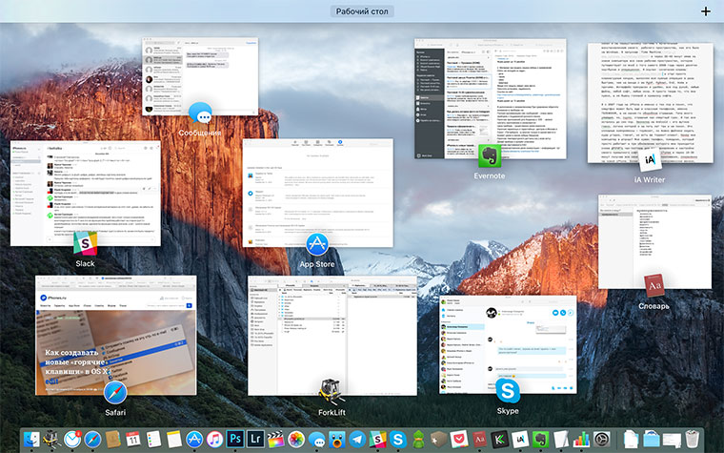
Task: Select the Safari window thumbnail
Action: 116,335
